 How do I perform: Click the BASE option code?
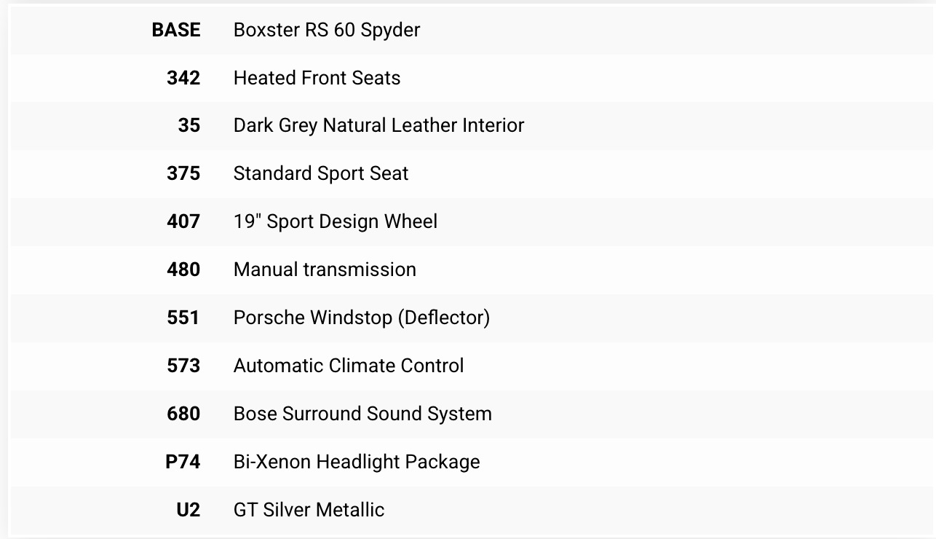click(x=175, y=30)
